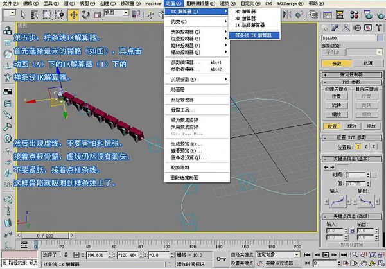386x269 pixels.
Task: Expand the 指定控制器 rollout
Action: tap(351, 74)
